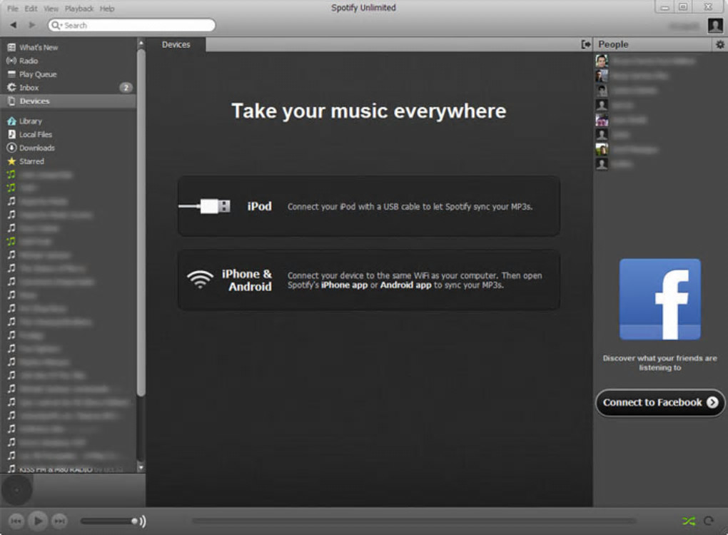Open People panel settings gear

719,44
